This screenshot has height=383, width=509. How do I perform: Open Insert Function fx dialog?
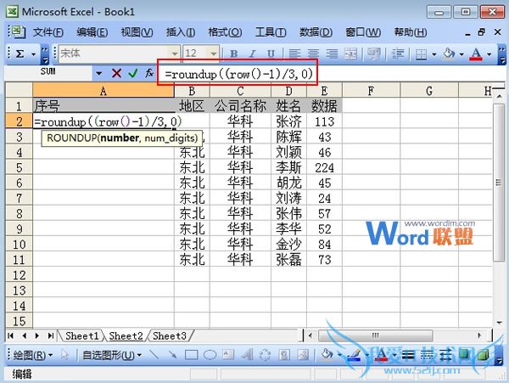point(149,73)
